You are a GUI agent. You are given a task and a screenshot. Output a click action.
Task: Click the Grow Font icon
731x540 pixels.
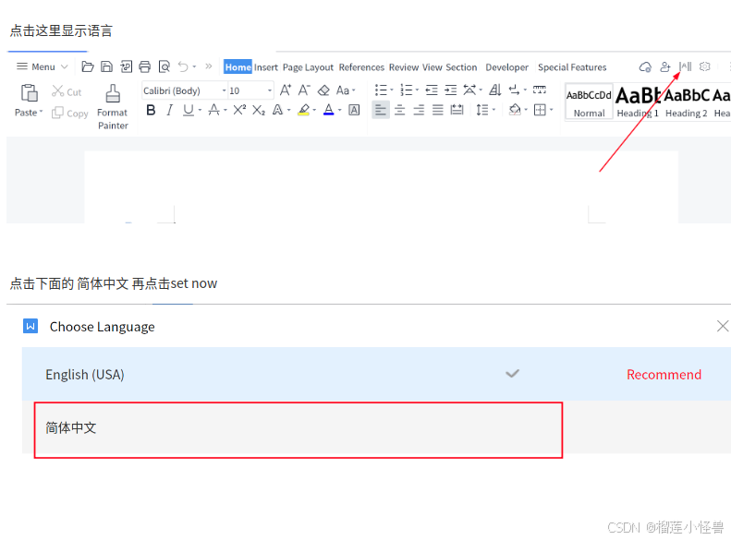286,90
